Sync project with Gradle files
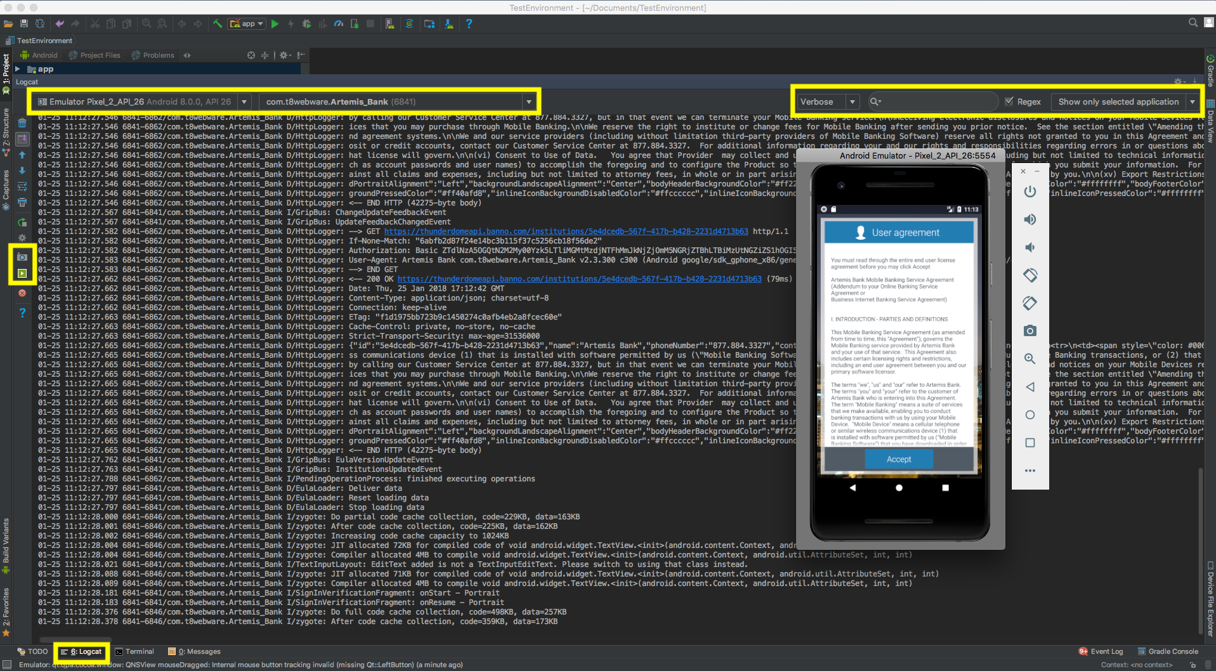Image resolution: width=1216 pixels, height=671 pixels. (x=410, y=23)
